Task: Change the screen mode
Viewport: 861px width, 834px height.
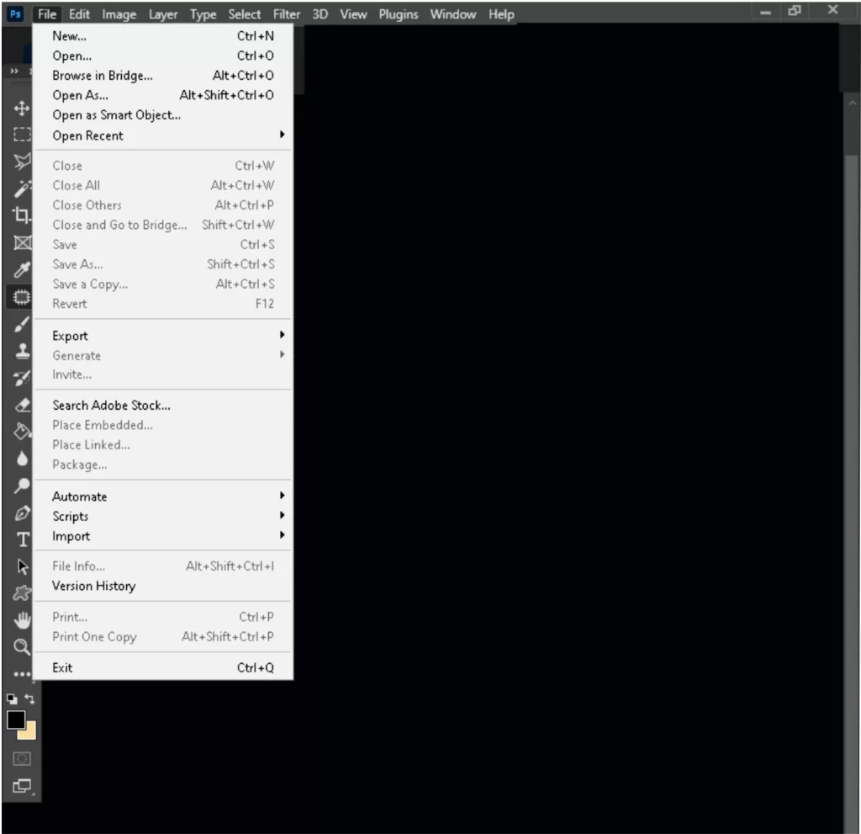Action: [x=22, y=786]
